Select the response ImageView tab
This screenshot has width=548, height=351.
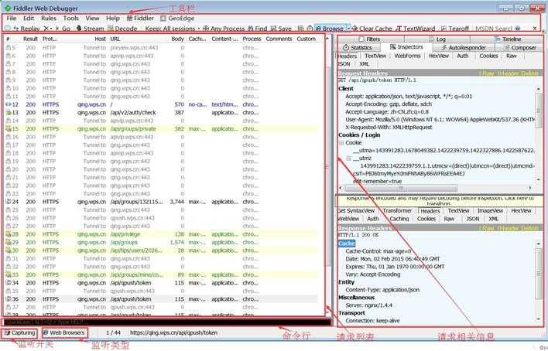[x=490, y=210]
